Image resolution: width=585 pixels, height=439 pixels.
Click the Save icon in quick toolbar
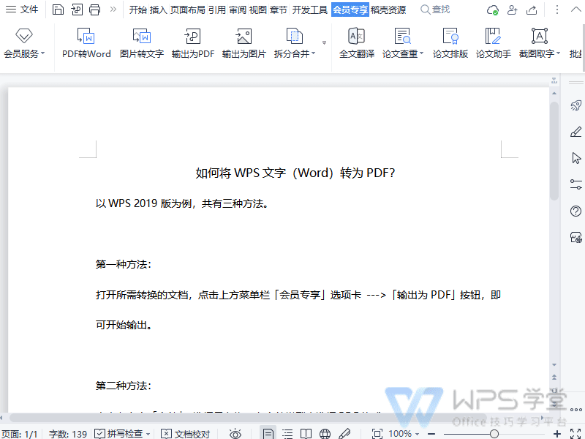(58, 10)
